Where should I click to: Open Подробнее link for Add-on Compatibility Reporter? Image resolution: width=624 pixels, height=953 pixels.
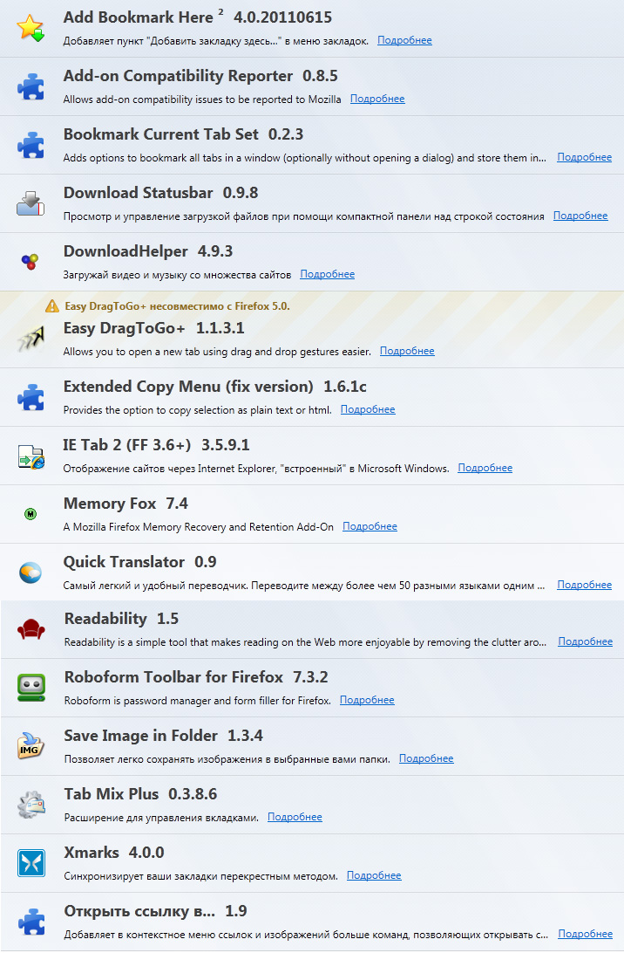tap(377, 99)
